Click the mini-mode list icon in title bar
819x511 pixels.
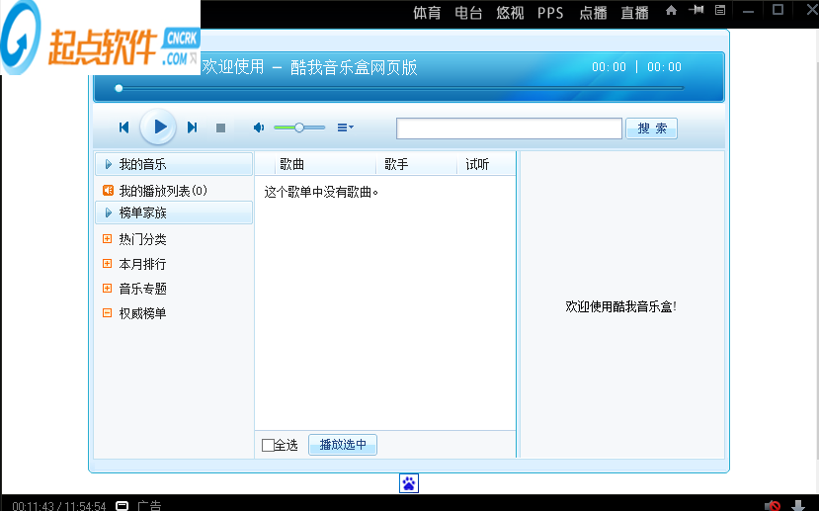click(x=720, y=10)
